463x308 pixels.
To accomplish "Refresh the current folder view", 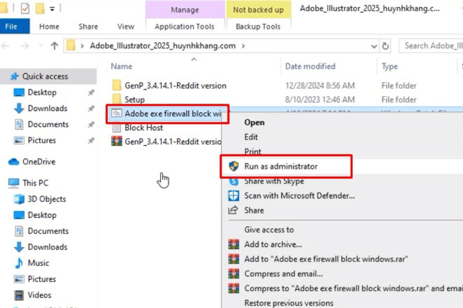I will coord(386,46).
